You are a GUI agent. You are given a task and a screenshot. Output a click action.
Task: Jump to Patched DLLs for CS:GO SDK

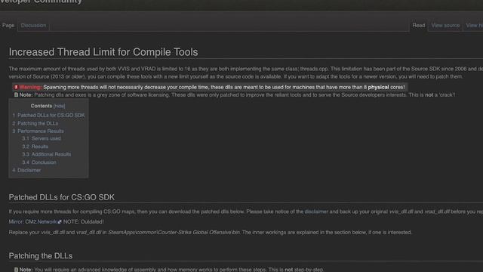pos(48,116)
